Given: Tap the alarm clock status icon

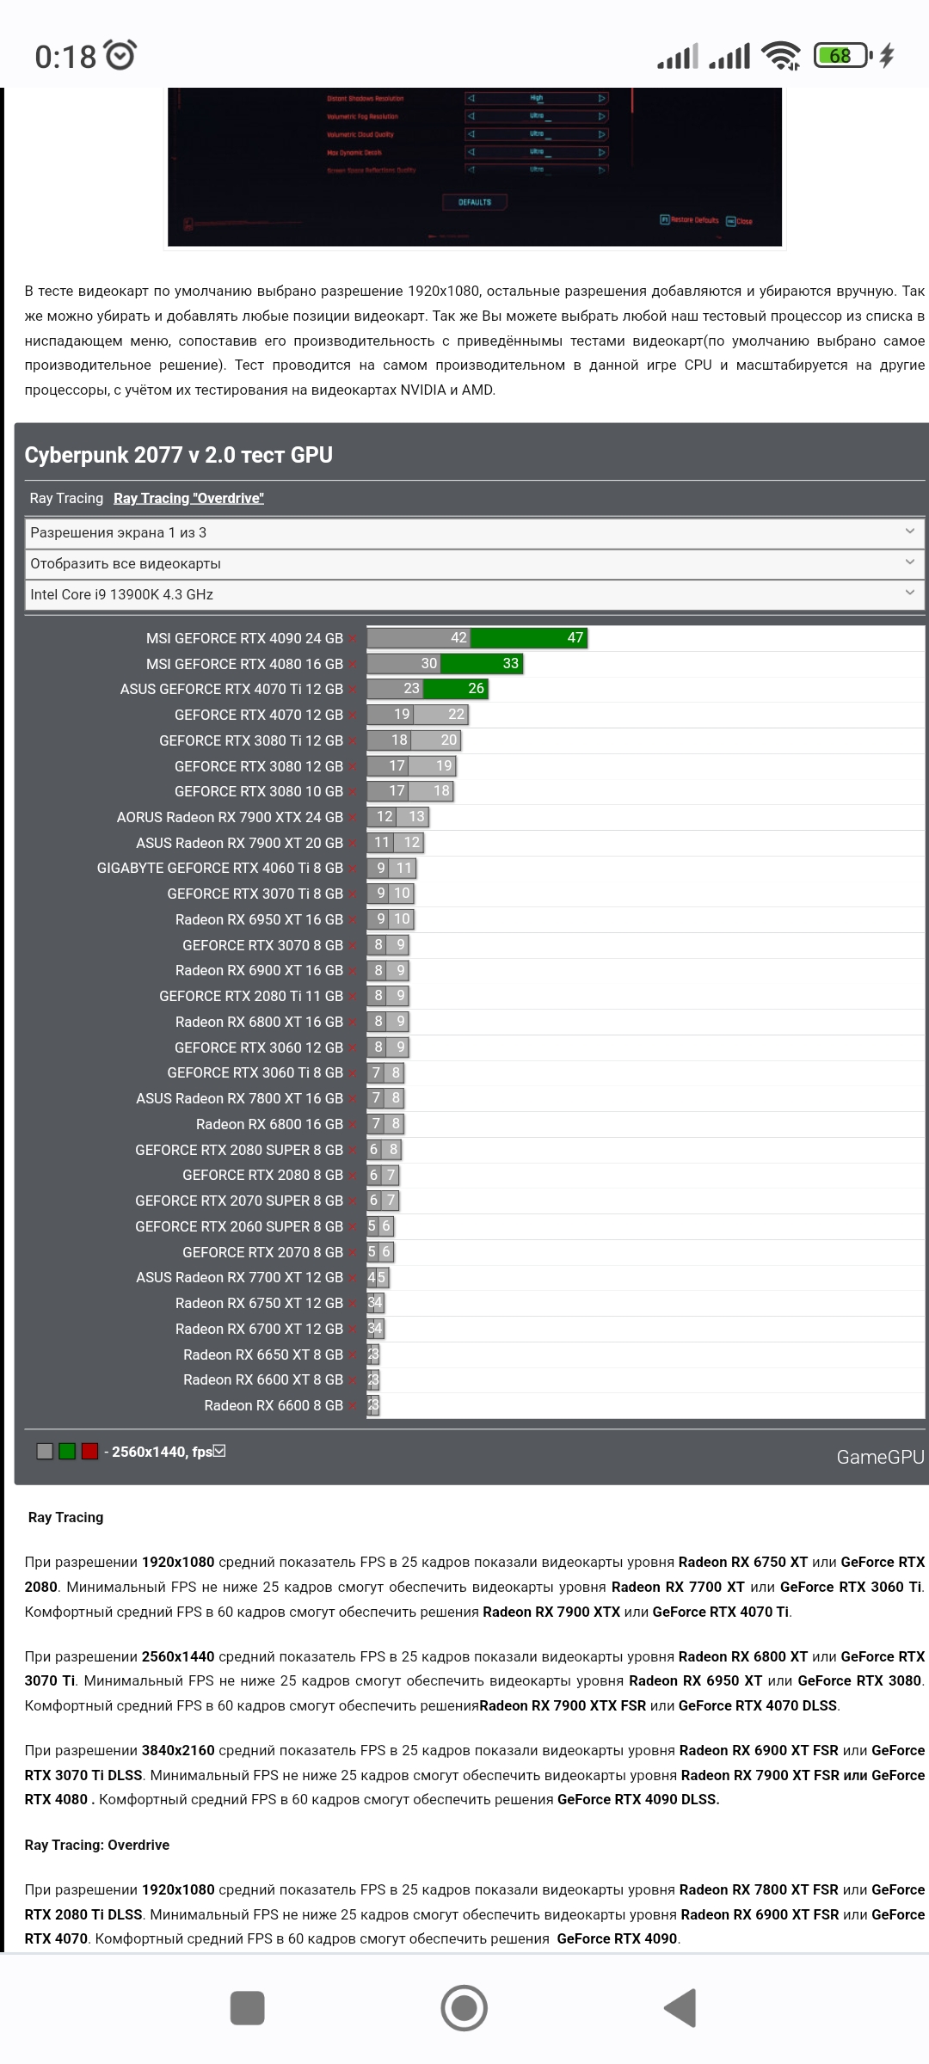Looking at the screenshot, I should 120,56.
